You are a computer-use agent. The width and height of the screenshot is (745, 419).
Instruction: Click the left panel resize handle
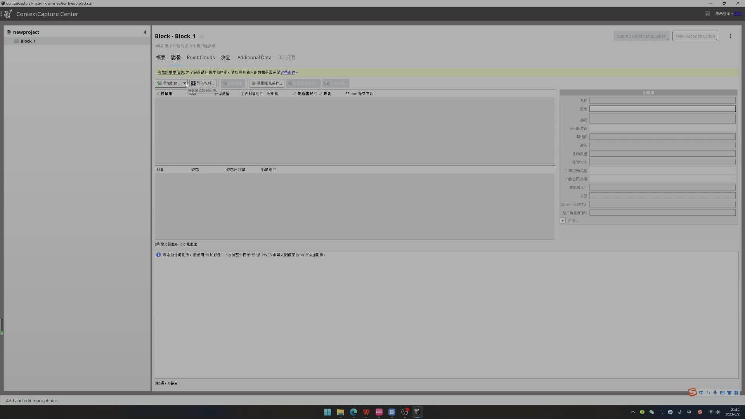(2, 326)
